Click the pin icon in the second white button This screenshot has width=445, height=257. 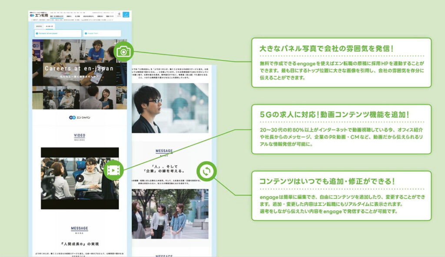[86, 33]
